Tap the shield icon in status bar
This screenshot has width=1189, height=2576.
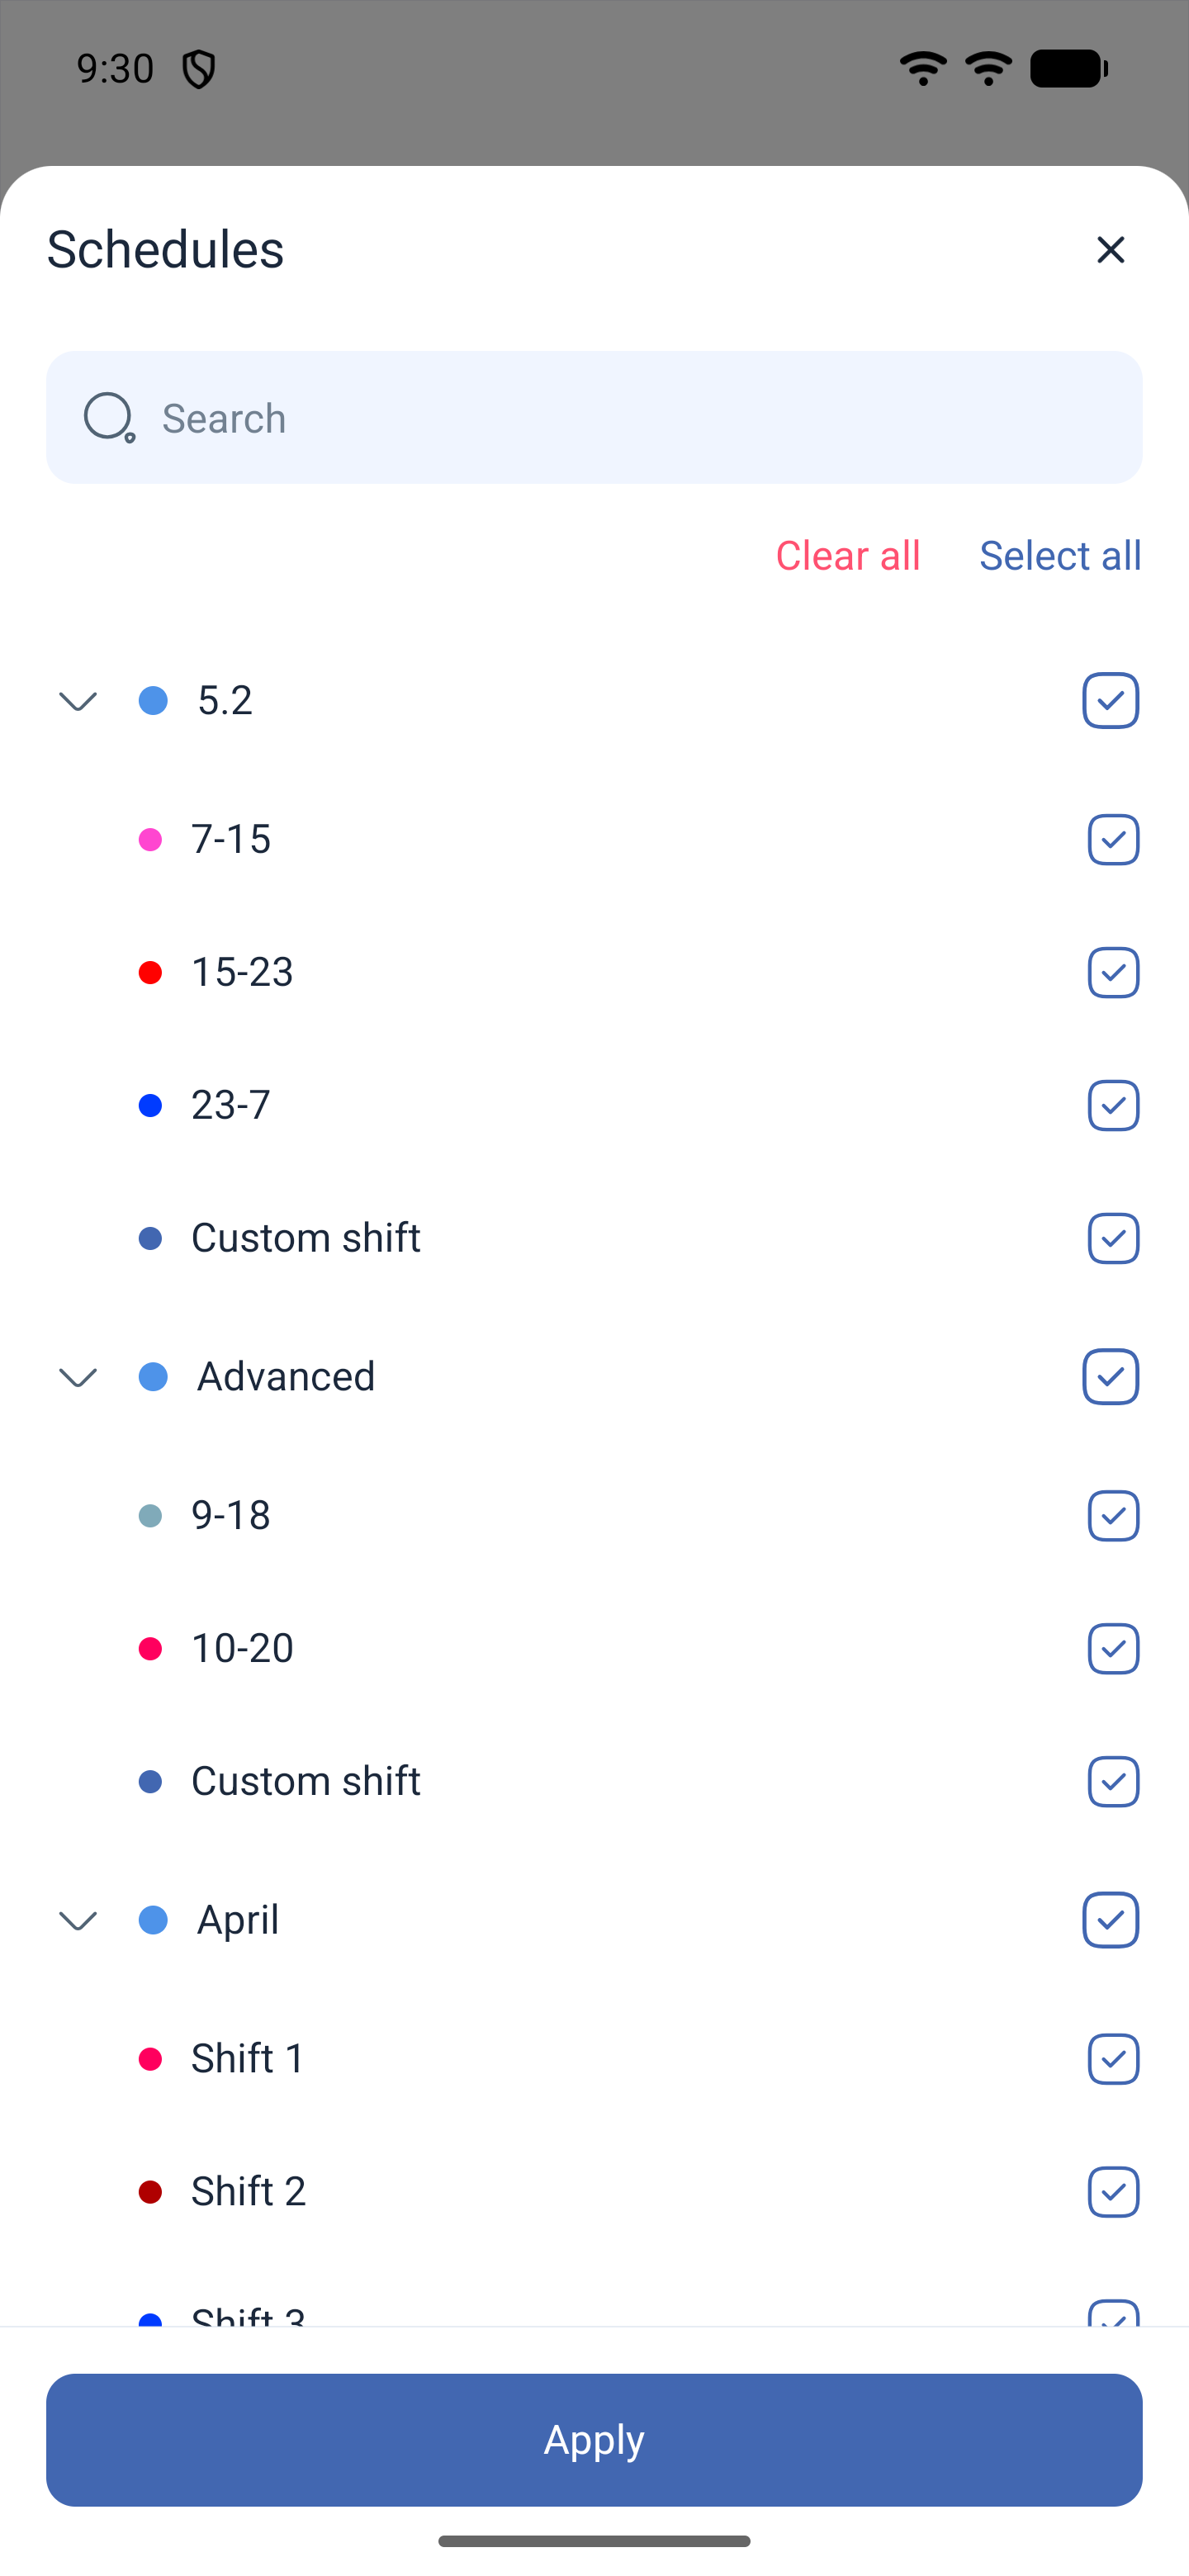[x=198, y=69]
